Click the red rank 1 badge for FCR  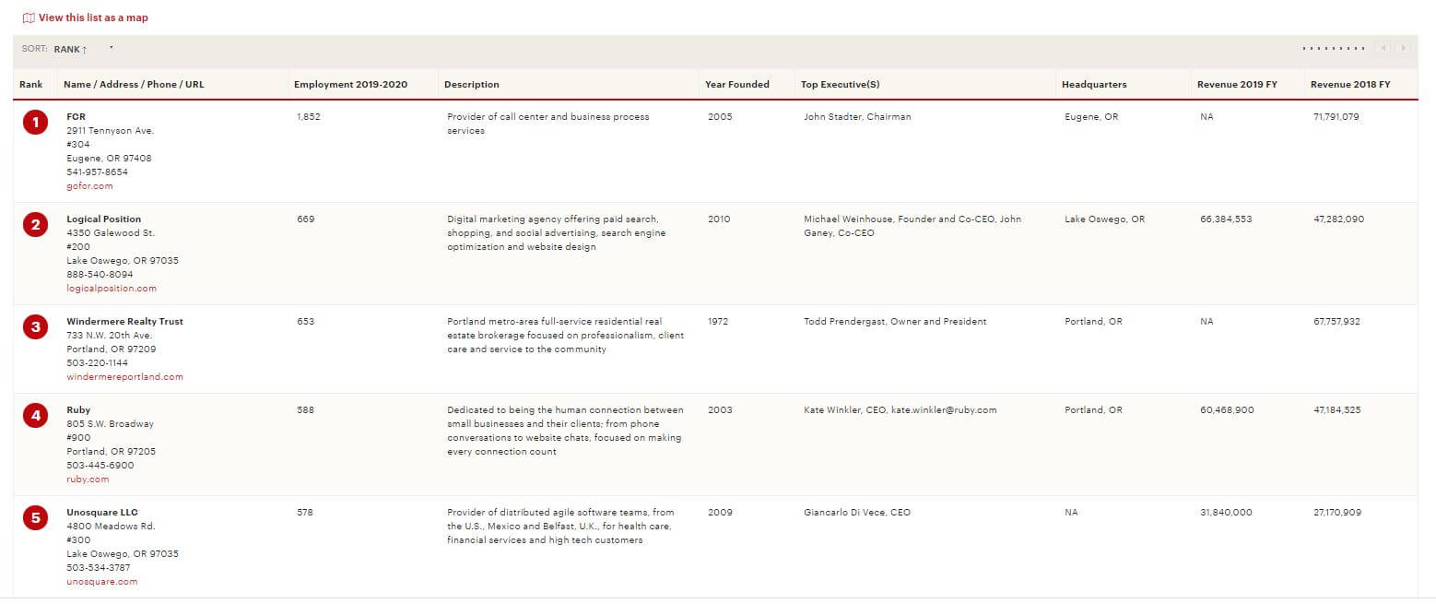pyautogui.click(x=35, y=122)
